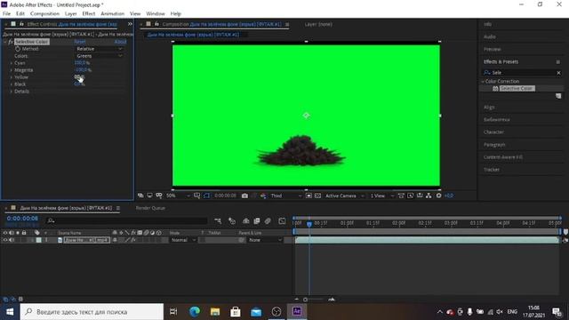
Task: Toggle the transparency grid in viewer
Action: pos(318,196)
